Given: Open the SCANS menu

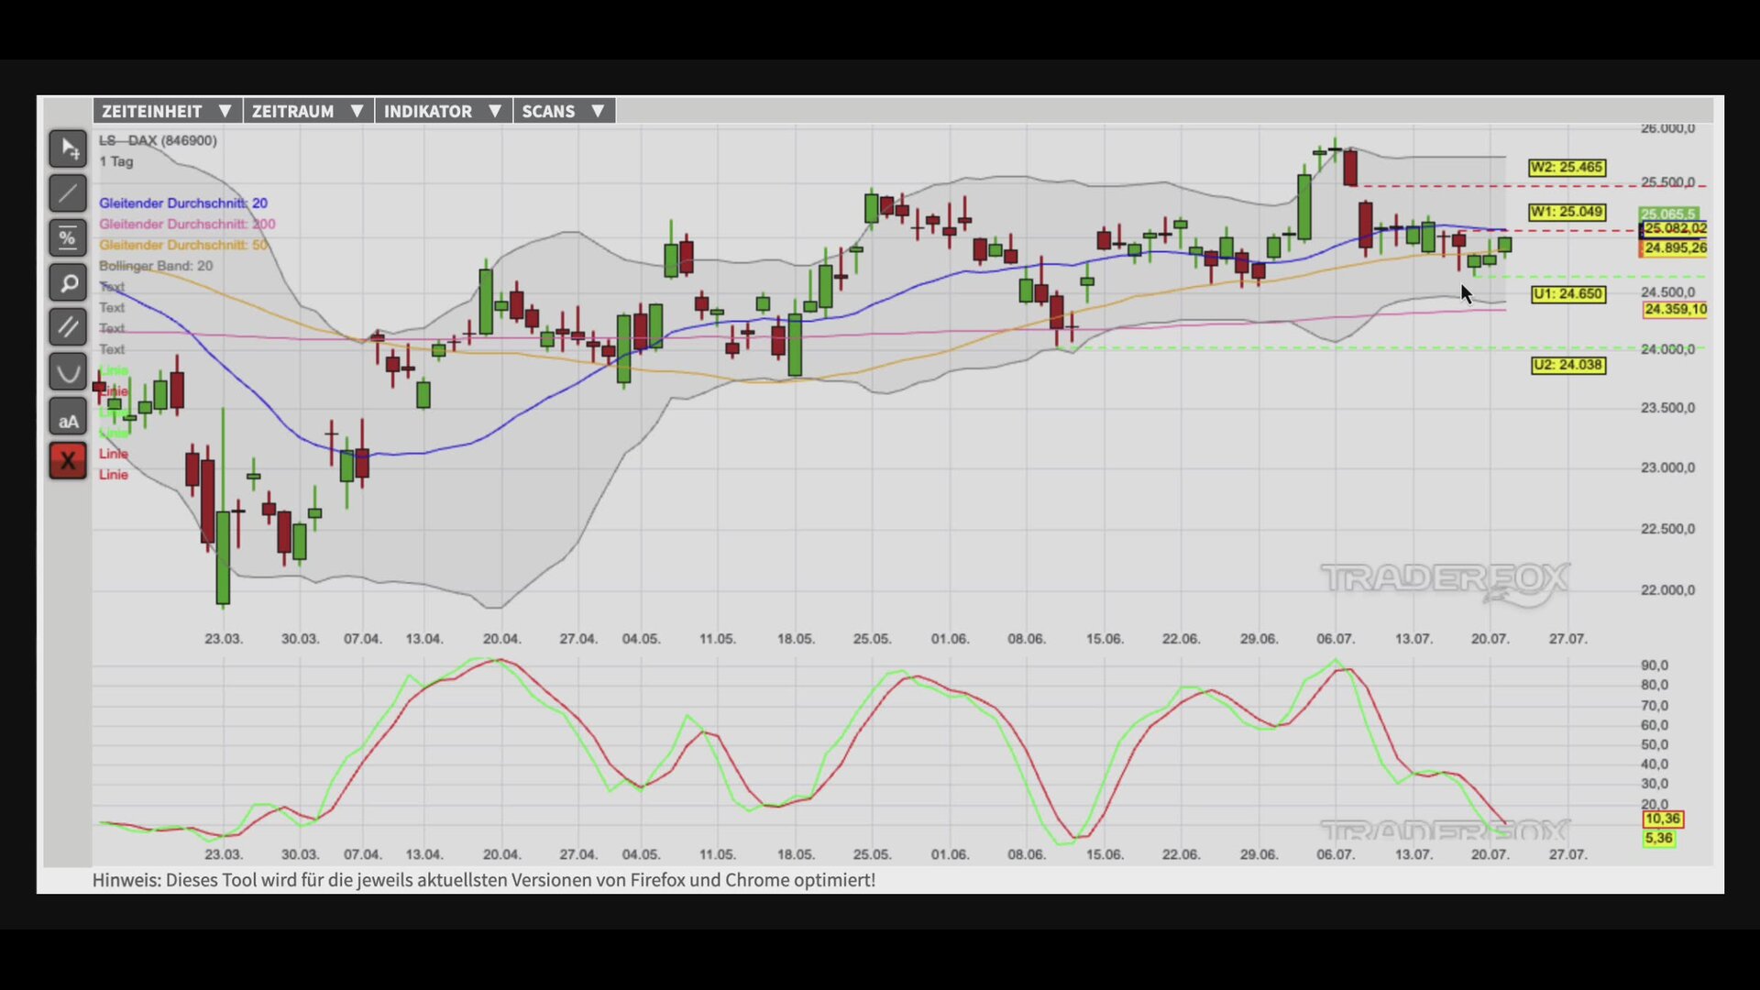Looking at the screenshot, I should click(x=563, y=111).
